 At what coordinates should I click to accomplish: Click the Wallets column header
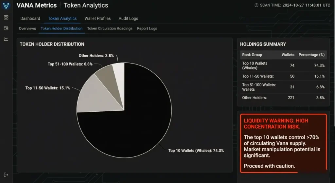(288, 55)
